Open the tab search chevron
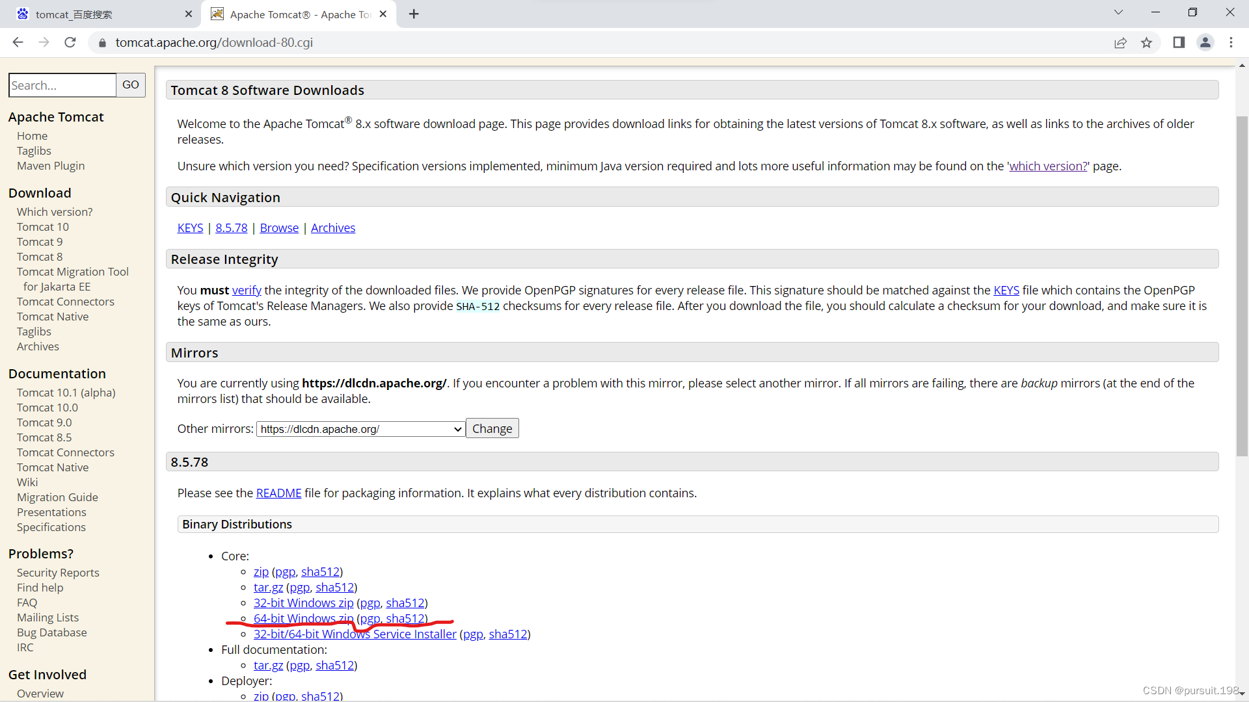Screen dimensions: 1249x702 (1118, 12)
